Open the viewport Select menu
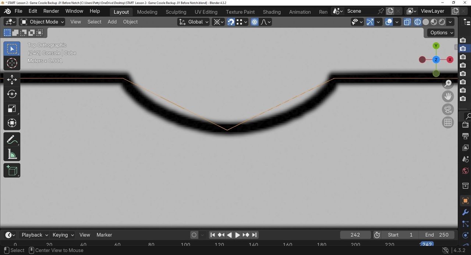Image resolution: width=471 pixels, height=255 pixels. [94, 22]
